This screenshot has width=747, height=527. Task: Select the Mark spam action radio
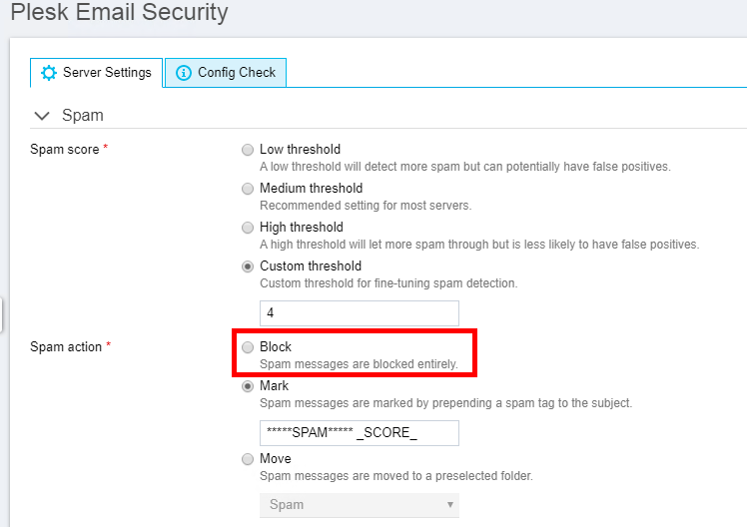pos(247,386)
